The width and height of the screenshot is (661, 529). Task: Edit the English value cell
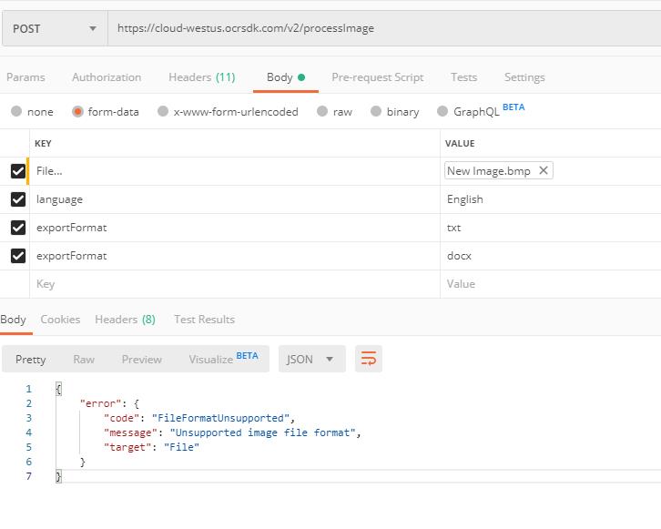(x=551, y=199)
